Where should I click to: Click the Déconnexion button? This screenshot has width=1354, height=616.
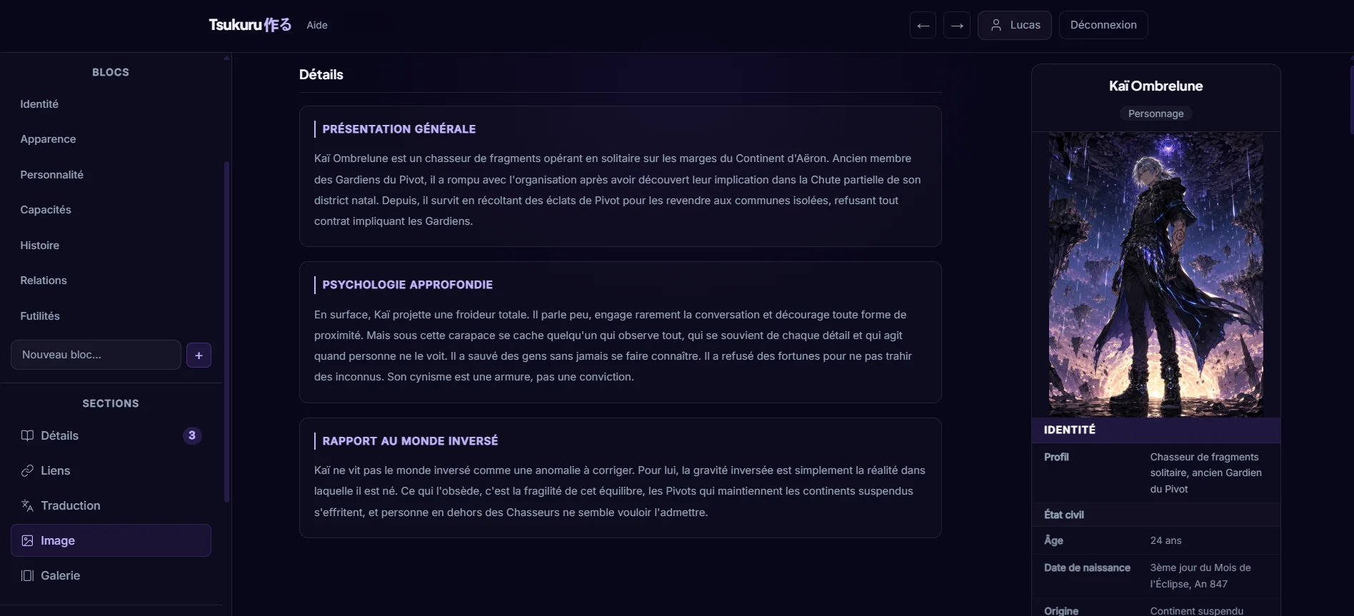coord(1103,25)
